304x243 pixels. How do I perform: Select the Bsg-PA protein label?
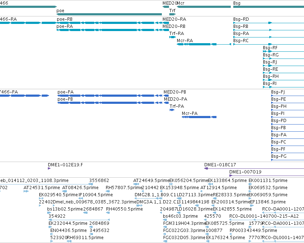pyautogui.click(x=279, y=135)
